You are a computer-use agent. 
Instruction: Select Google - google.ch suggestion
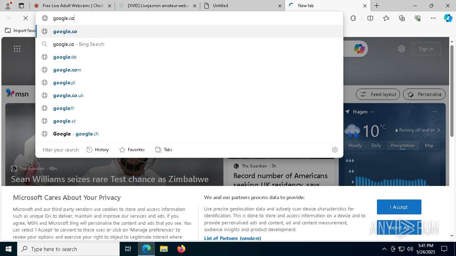point(190,134)
